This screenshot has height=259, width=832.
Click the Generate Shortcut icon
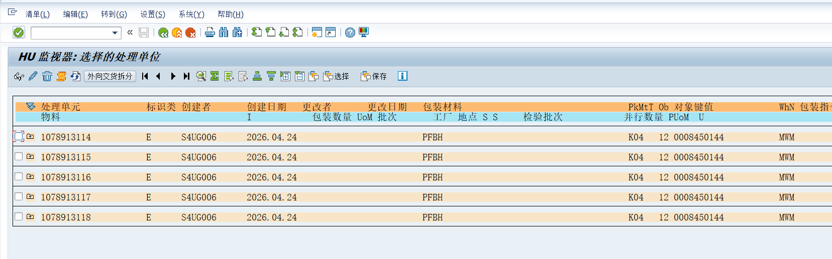(x=331, y=33)
